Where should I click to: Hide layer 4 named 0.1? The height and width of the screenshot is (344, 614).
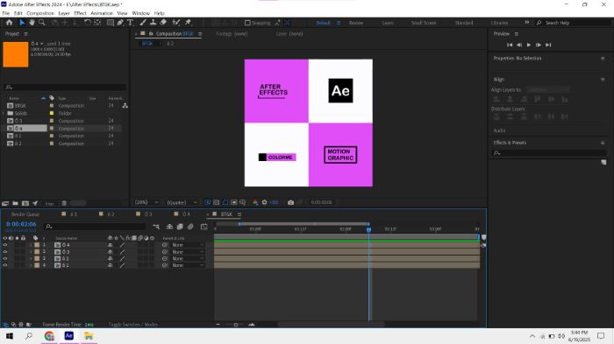click(x=5, y=265)
